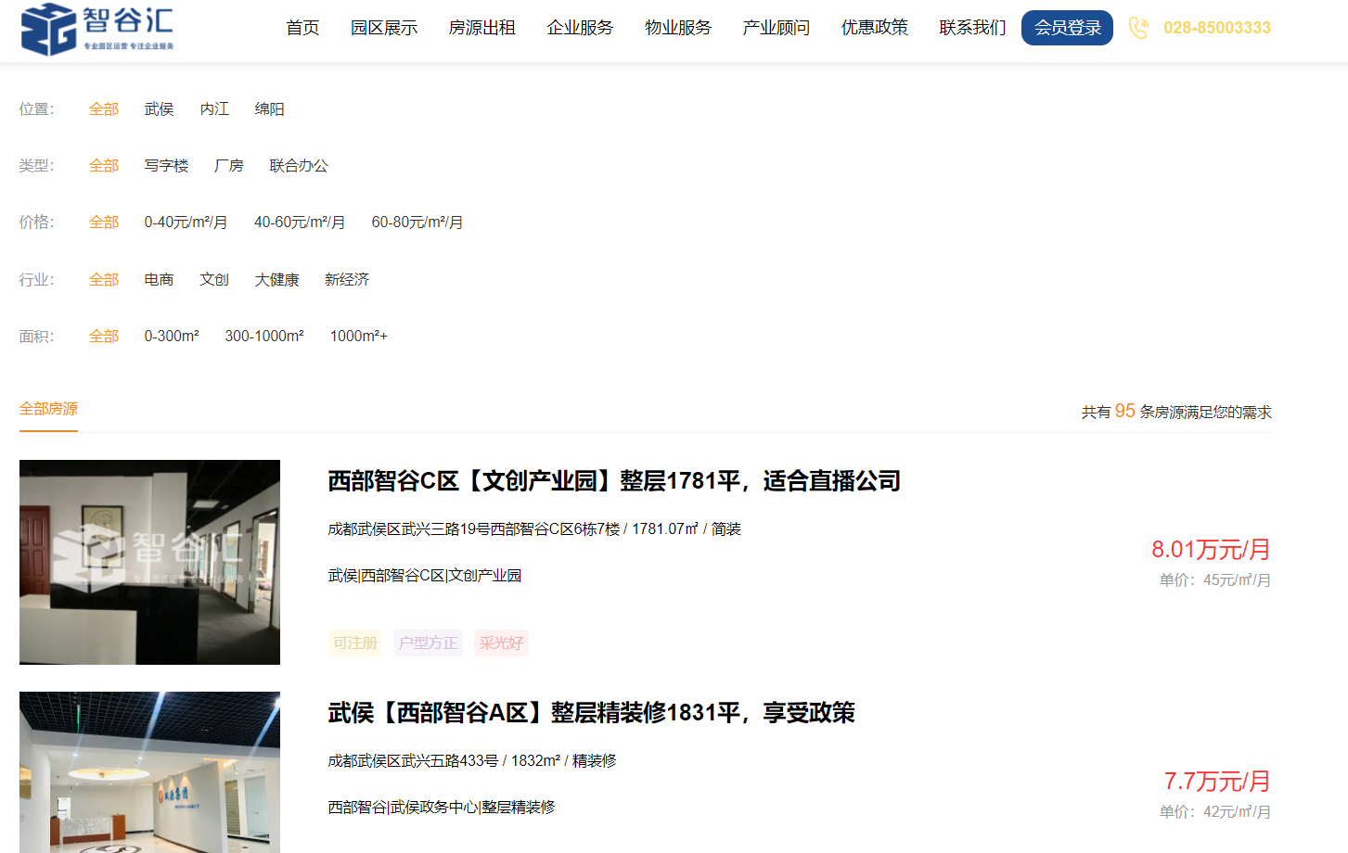Filter location by 武侯
This screenshot has height=853, width=1348.
click(x=160, y=108)
